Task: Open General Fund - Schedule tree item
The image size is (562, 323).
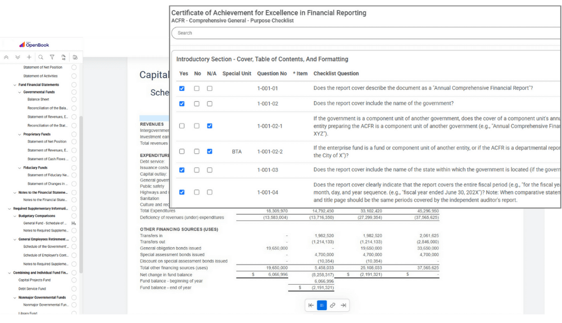Action: (45, 224)
